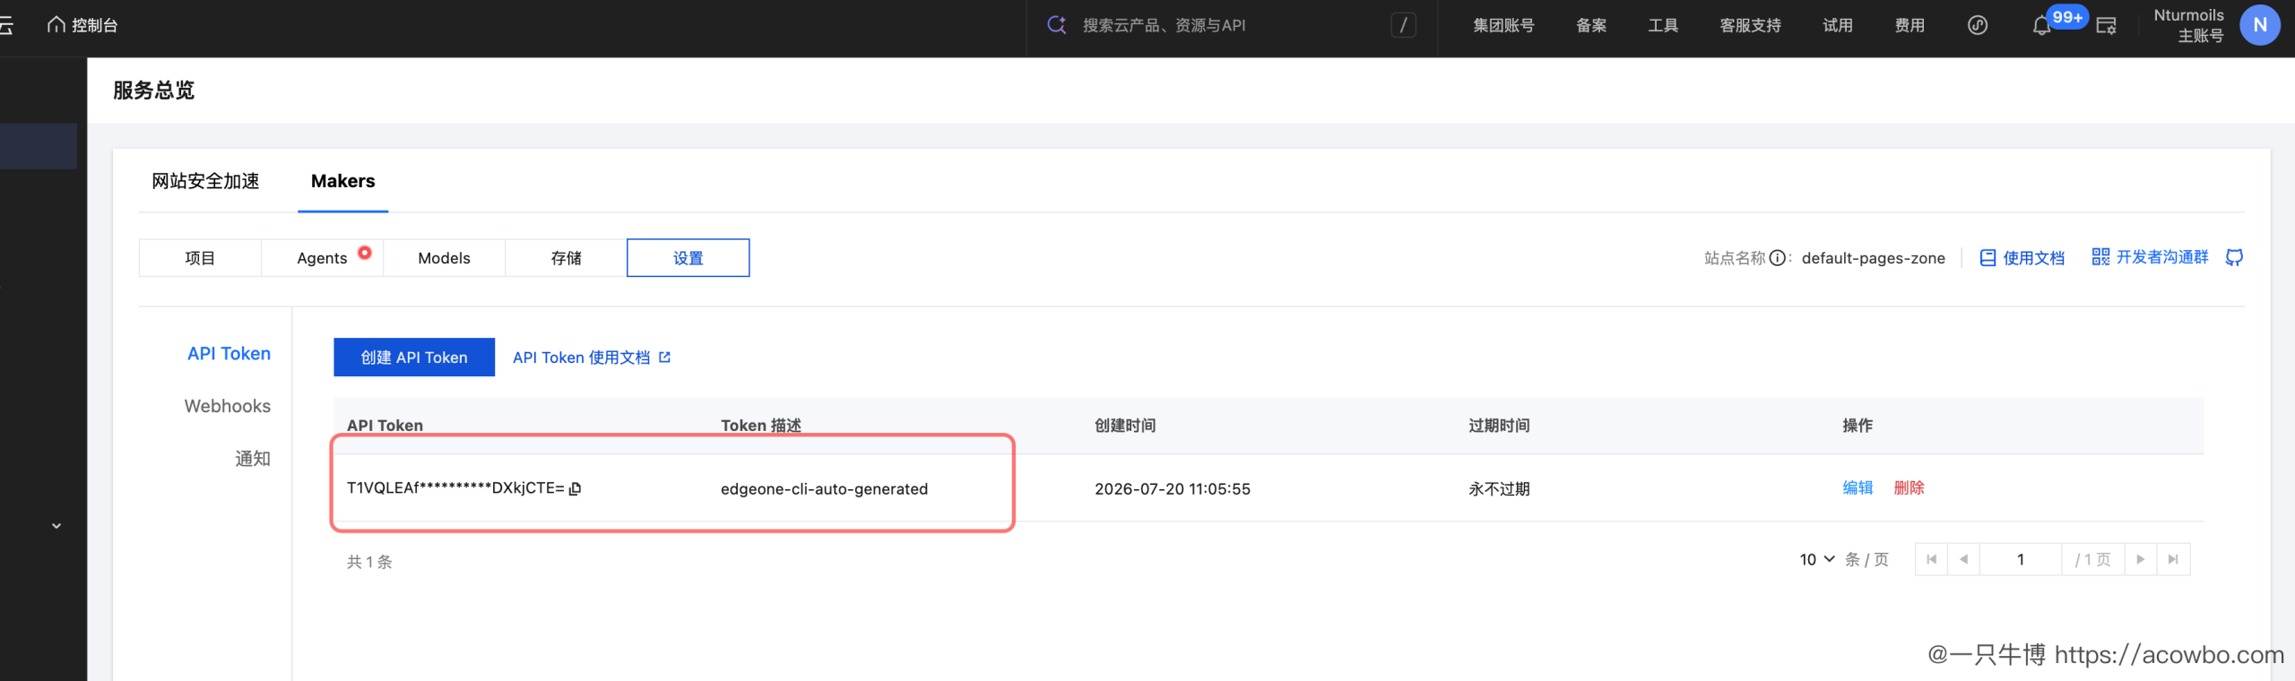The image size is (2295, 681).
Task: Open 费用 in the top navigation
Action: (x=1910, y=25)
